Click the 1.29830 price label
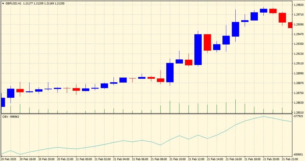The width and height of the screenshot is (305, 161). [x=298, y=5]
